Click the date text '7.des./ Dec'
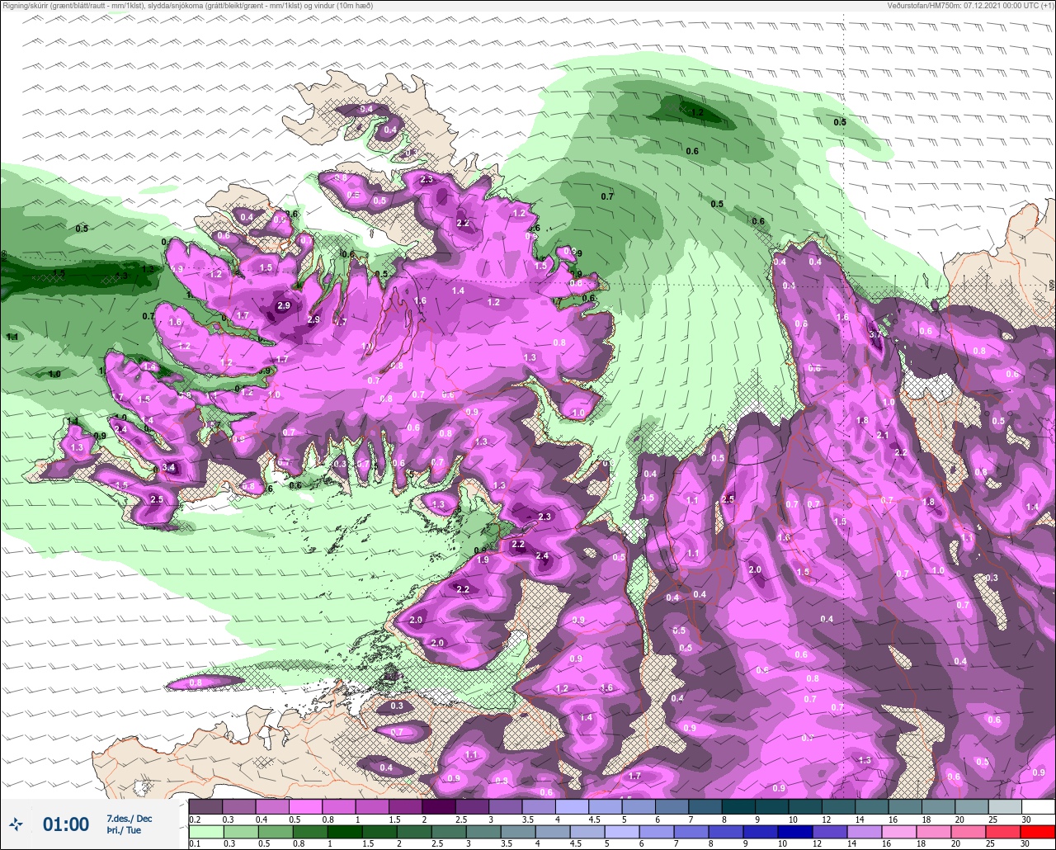 click(130, 819)
